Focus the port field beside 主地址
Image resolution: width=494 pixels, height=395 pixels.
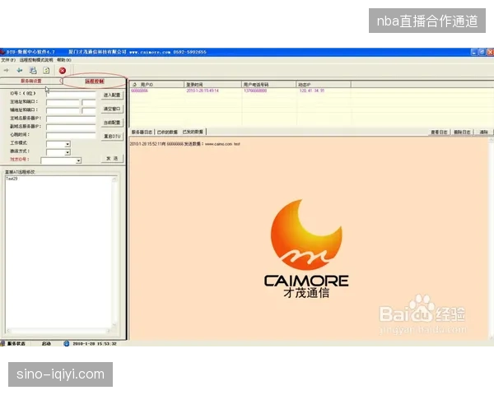[x=89, y=102]
